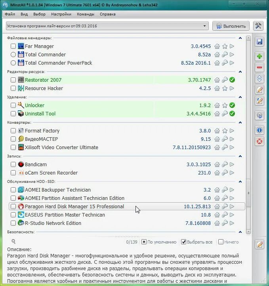Check the Bandicam checkbox

click(13, 164)
